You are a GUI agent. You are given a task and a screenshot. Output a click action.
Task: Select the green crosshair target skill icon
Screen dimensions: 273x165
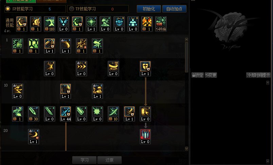coord(91,24)
